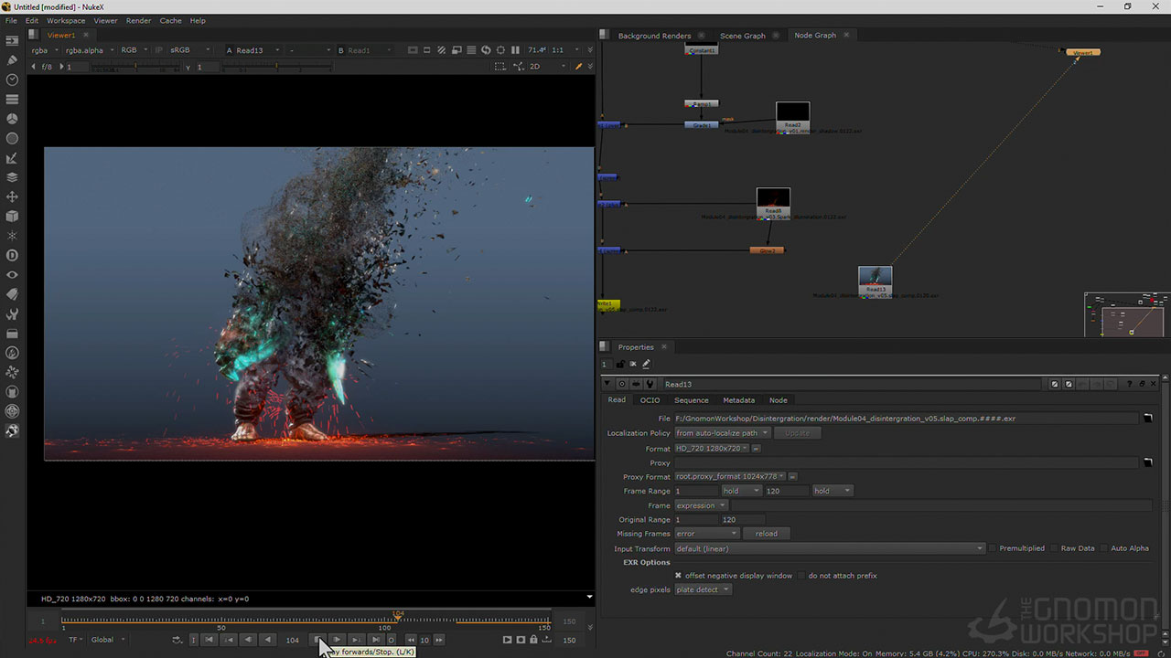This screenshot has width=1171, height=658.
Task: Switch to the Scene Graph tab
Action: pyautogui.click(x=742, y=36)
